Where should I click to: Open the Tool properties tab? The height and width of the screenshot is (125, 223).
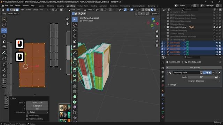(163, 62)
